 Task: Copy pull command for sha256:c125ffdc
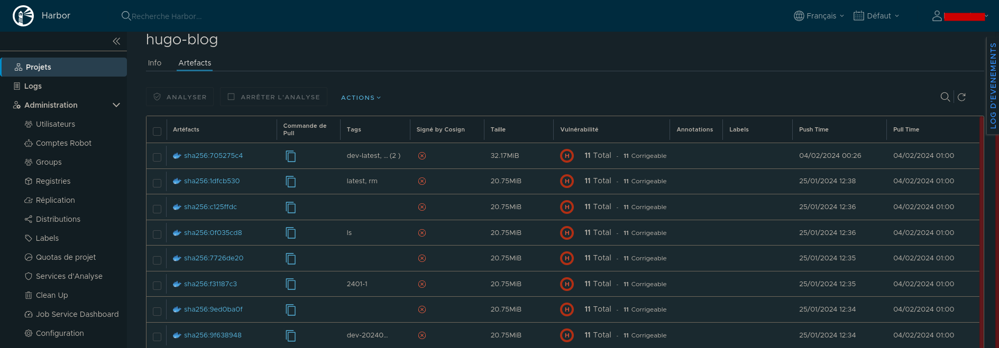pyautogui.click(x=291, y=207)
